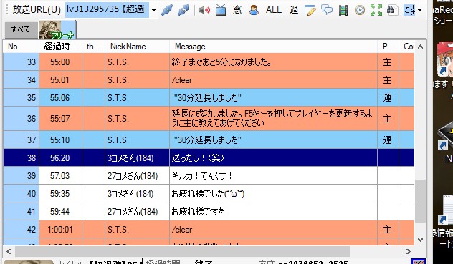Click the clock timer icon
The width and height of the screenshot is (453, 264).
[x=360, y=10]
